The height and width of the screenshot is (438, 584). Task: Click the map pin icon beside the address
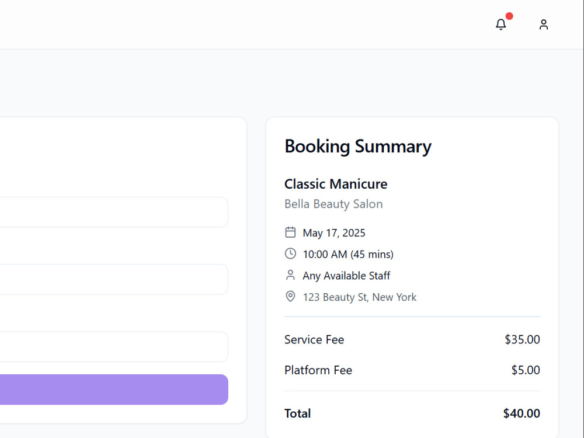click(x=290, y=297)
